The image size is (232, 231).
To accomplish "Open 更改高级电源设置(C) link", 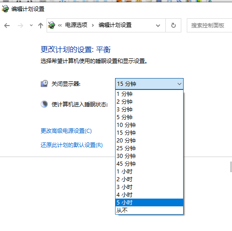I will [66, 131].
